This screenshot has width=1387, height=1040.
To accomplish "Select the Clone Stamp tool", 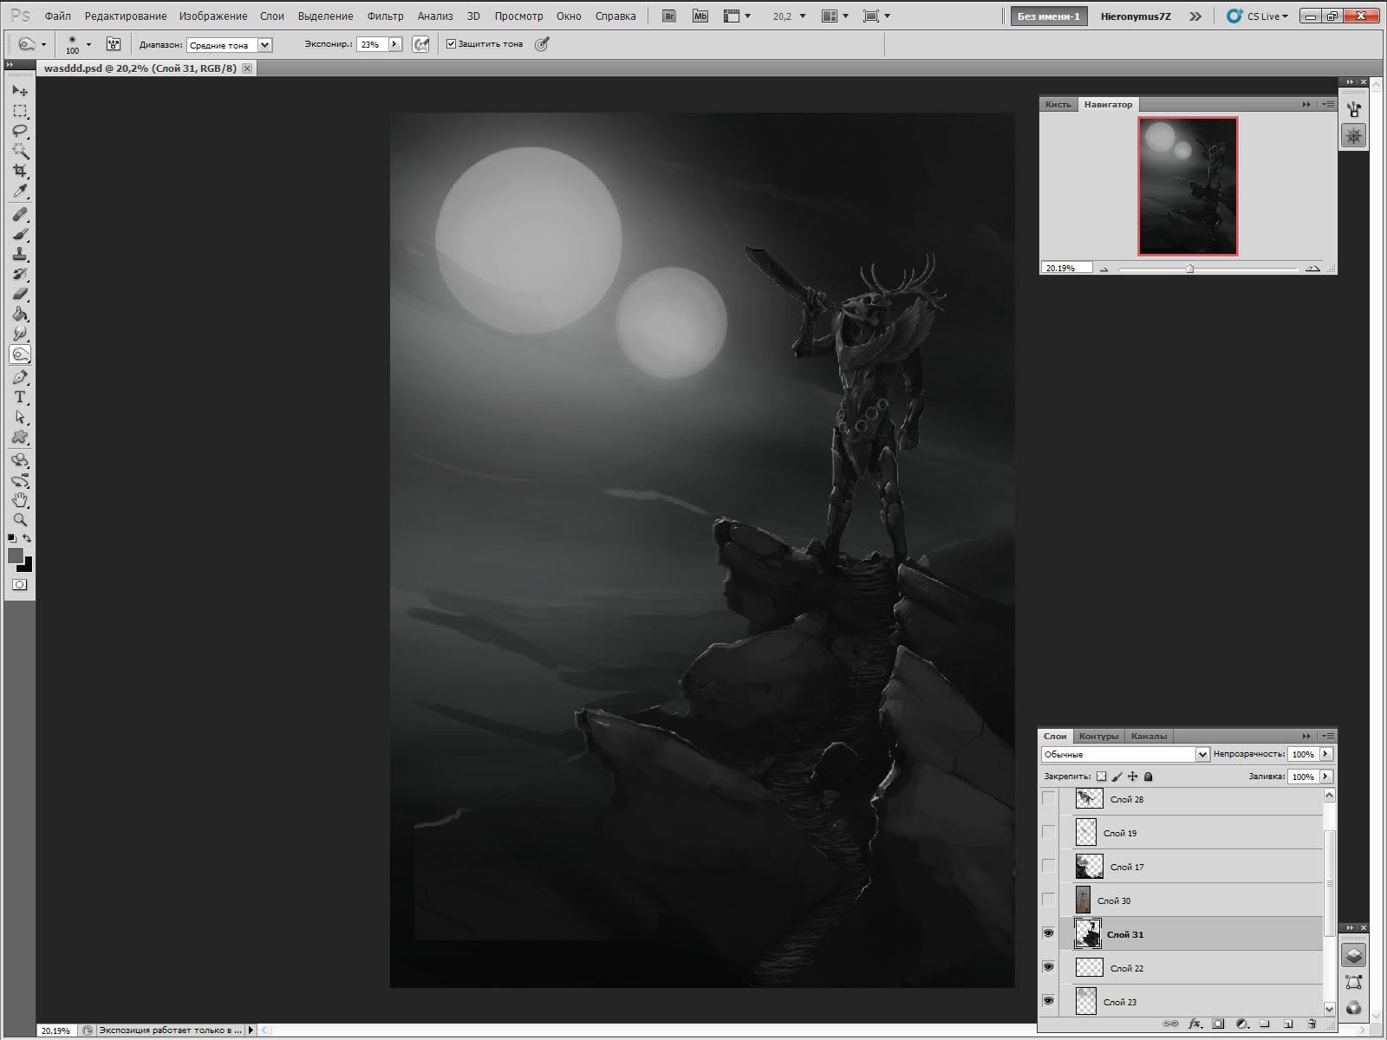I will pos(20,254).
